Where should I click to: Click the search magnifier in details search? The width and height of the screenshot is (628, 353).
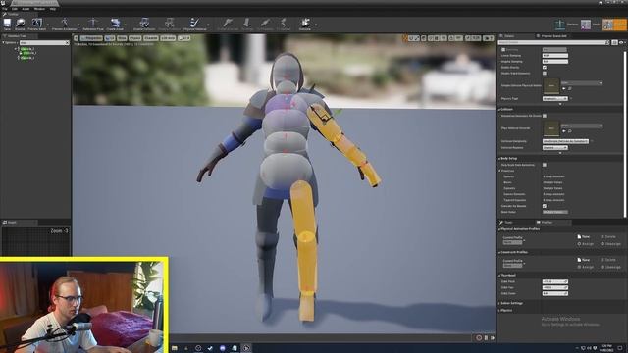(607, 42)
